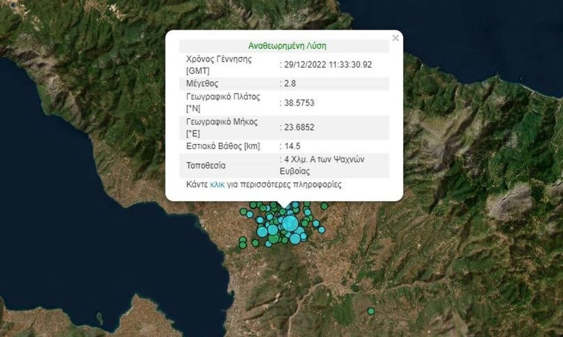563x337 pixels.
Task: Click the easternmost teal epicenter circle
Action: [322, 229]
